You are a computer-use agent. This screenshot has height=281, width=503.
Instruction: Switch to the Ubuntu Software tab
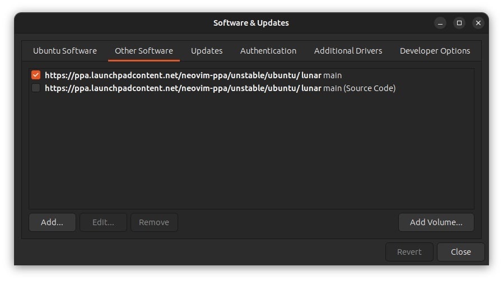click(64, 51)
